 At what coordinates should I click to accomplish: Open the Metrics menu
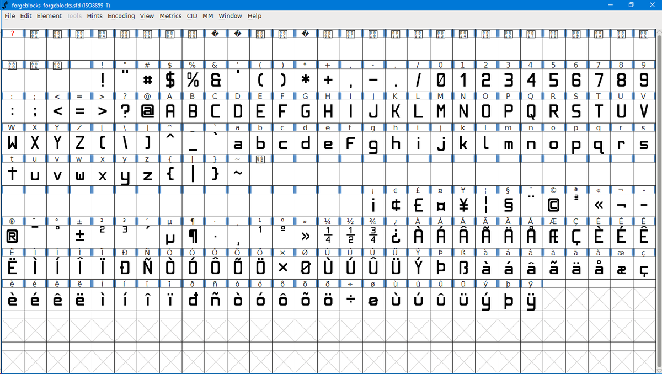pos(170,16)
